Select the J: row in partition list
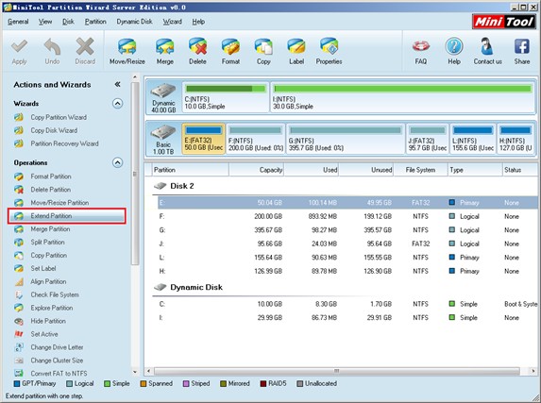The width and height of the screenshot is (541, 403). coord(347,243)
